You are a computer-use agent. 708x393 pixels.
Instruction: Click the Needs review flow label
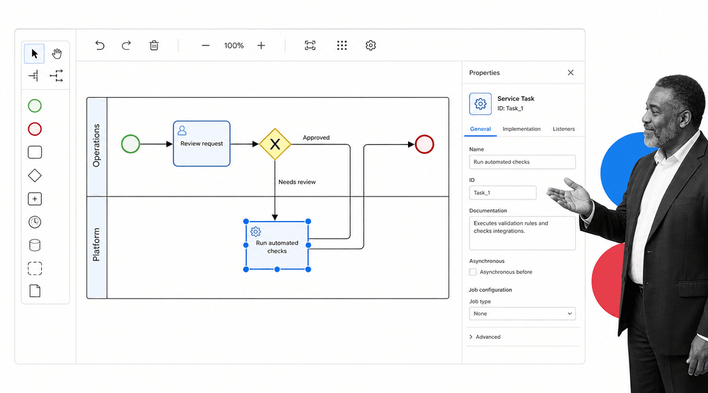[x=297, y=182]
